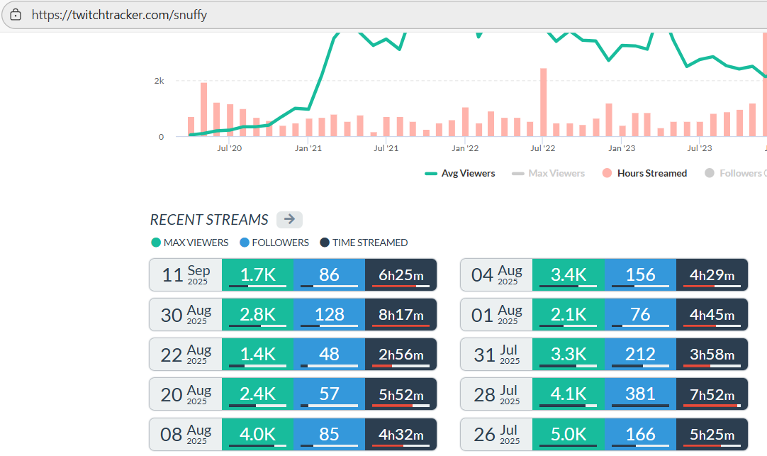This screenshot has width=767, height=456.
Task: Click the 5.0K max viewers cell
Action: [569, 434]
